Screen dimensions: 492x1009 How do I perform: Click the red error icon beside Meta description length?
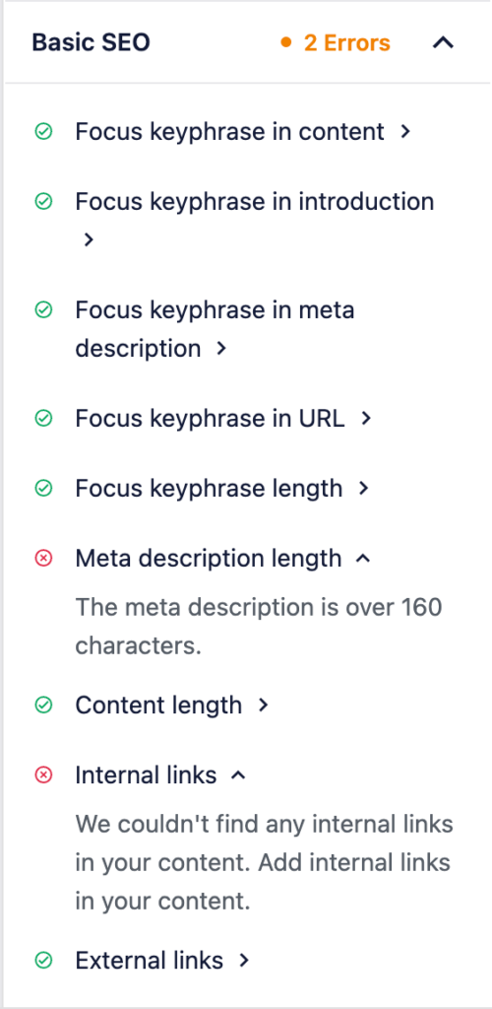43,559
